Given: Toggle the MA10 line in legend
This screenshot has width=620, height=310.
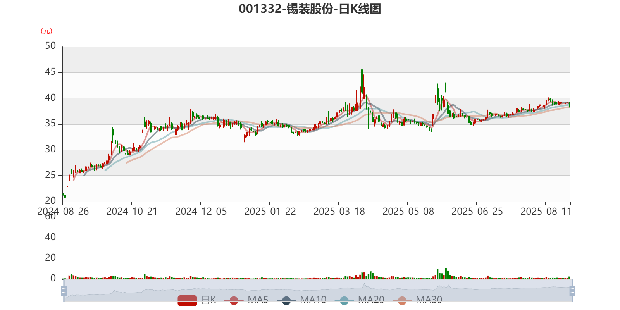Looking at the screenshot, I should coord(301,300).
